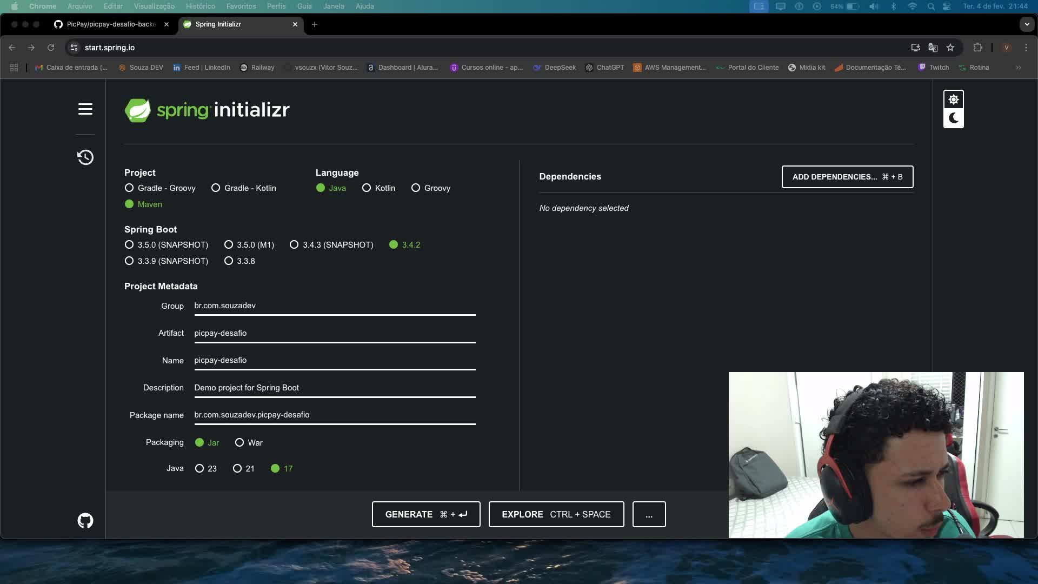Open the Arquivo menu
The height and width of the screenshot is (584, 1038).
[x=80, y=6]
